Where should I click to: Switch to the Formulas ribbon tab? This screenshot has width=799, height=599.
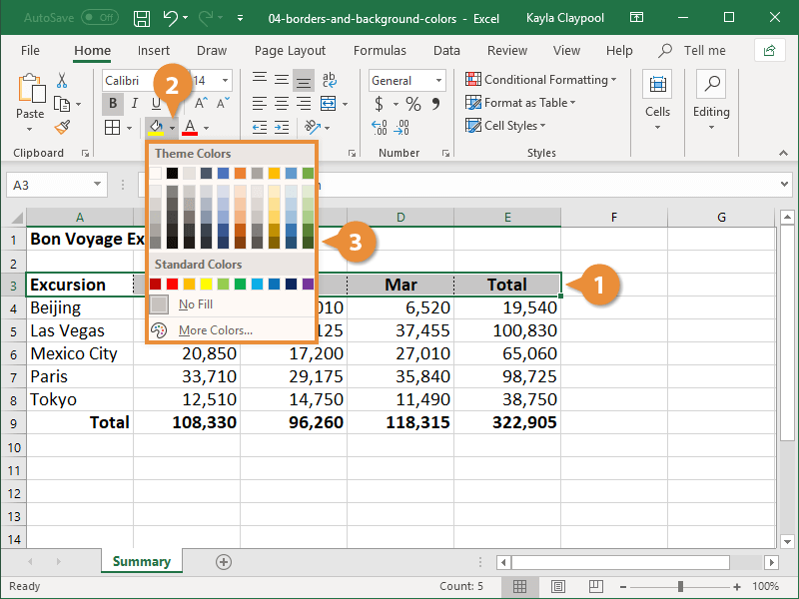[380, 50]
